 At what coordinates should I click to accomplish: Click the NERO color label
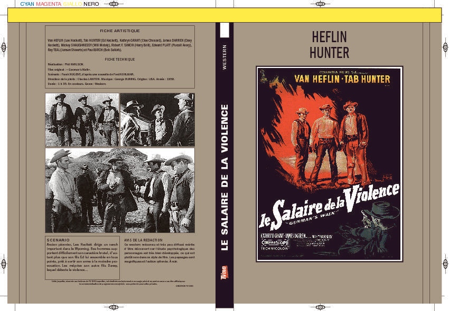coord(91,4)
